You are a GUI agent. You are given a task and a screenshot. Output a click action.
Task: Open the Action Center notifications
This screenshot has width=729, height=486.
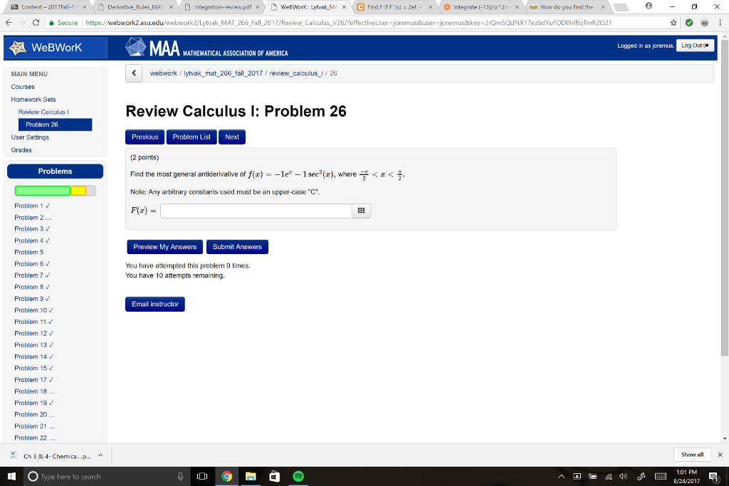[x=713, y=476]
